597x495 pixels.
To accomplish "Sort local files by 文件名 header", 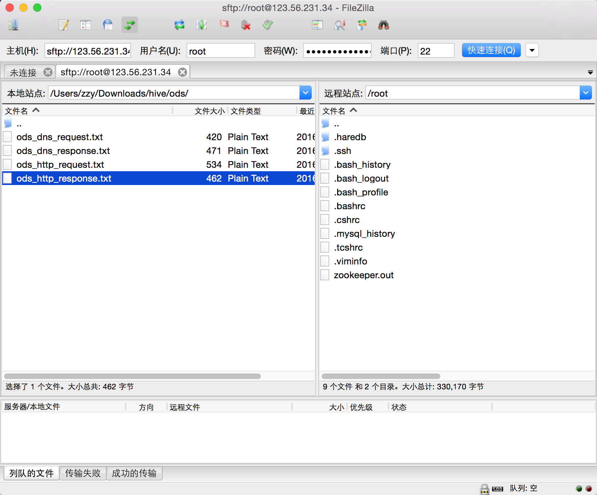I will point(87,111).
